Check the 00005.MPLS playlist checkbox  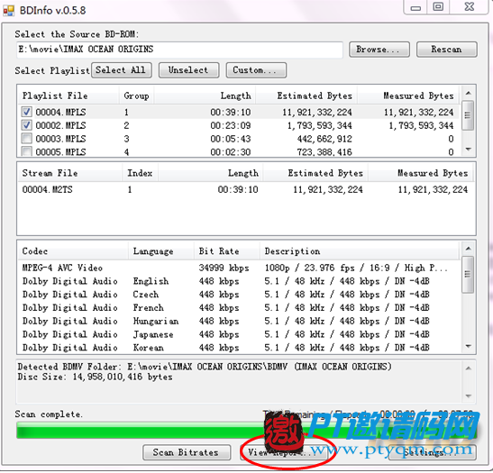point(27,151)
